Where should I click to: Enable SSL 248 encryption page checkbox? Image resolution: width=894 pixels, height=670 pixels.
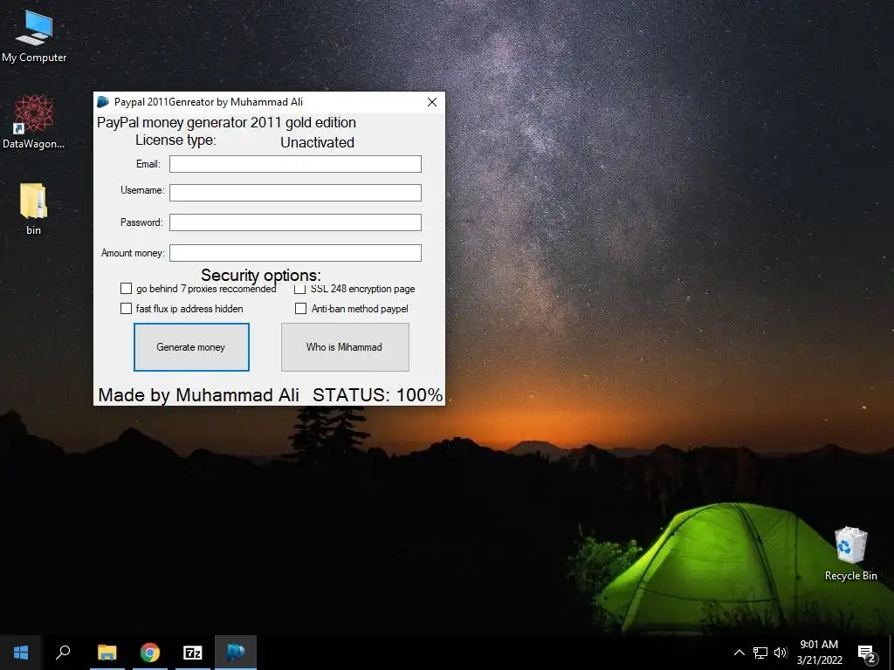[x=300, y=289]
